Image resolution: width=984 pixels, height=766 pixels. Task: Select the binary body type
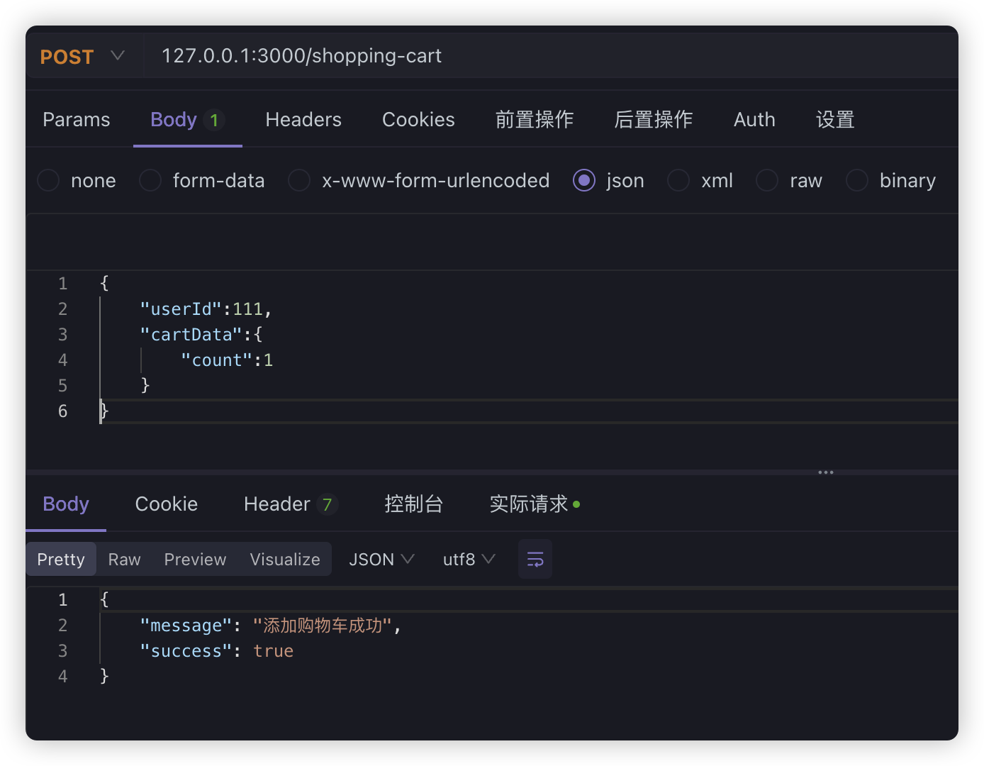click(x=856, y=180)
